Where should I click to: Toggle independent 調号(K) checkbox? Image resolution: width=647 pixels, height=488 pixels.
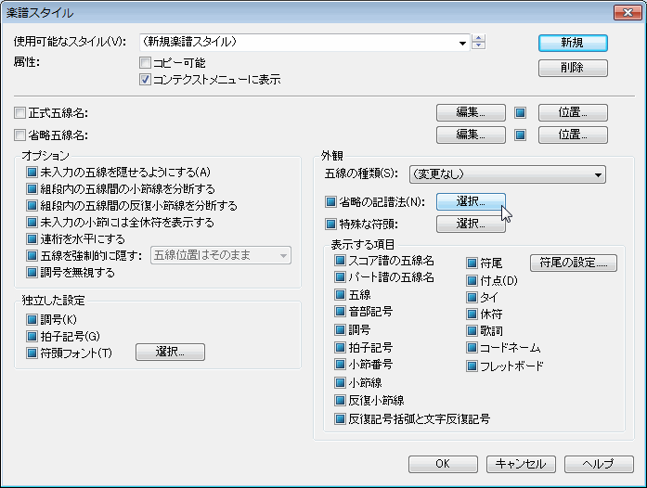pos(32,319)
